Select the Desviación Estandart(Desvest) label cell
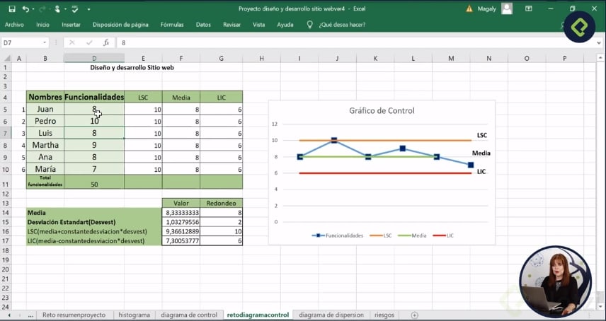 coord(94,222)
